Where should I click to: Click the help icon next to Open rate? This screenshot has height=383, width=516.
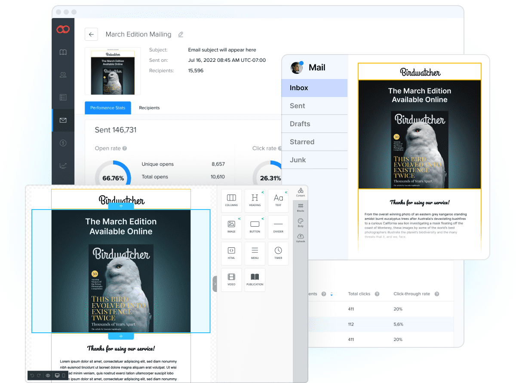[125, 149]
